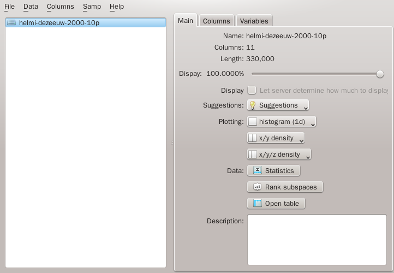Select helmi-dezeeuw-2000-10p dataset in list
394x273 pixels.
click(86, 22)
